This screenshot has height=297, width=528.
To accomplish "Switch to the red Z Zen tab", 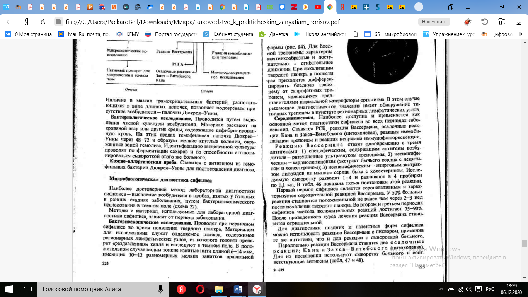I will (294, 7).
